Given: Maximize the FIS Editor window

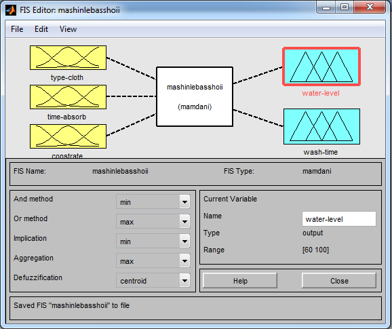Looking at the screenshot, I should pos(345,7).
